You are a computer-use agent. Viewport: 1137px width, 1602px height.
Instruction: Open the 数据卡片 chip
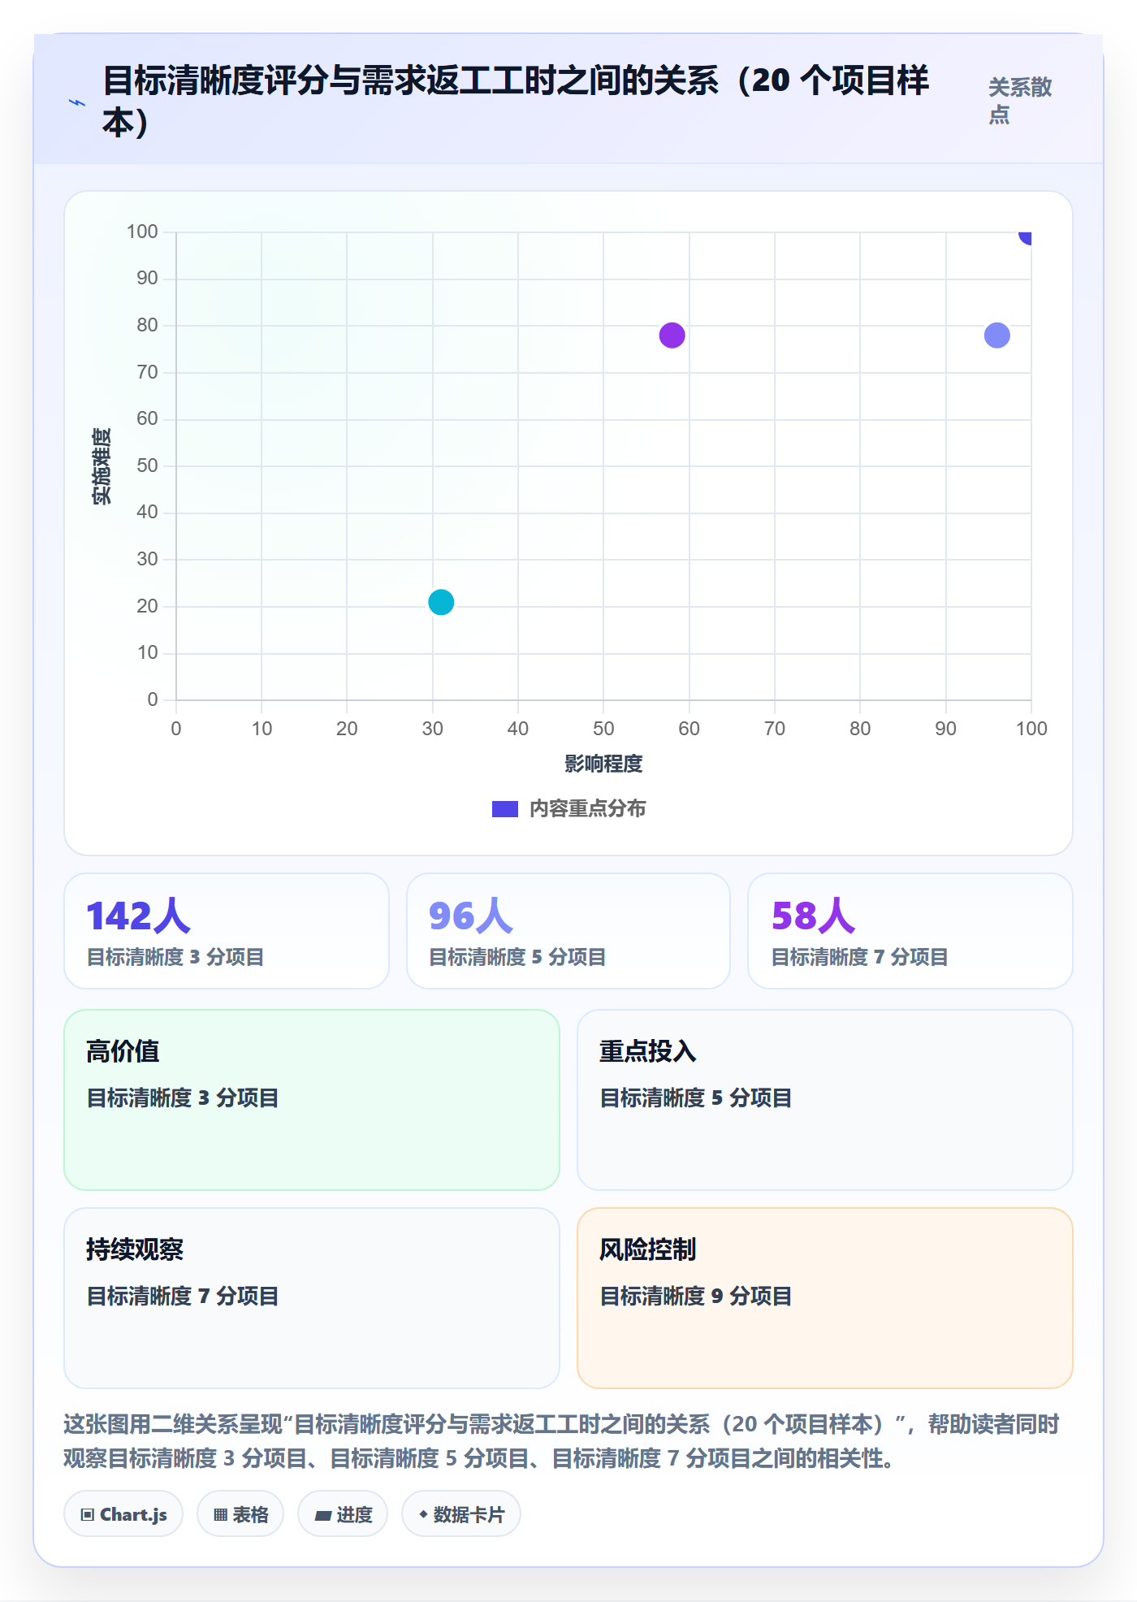(x=461, y=1514)
